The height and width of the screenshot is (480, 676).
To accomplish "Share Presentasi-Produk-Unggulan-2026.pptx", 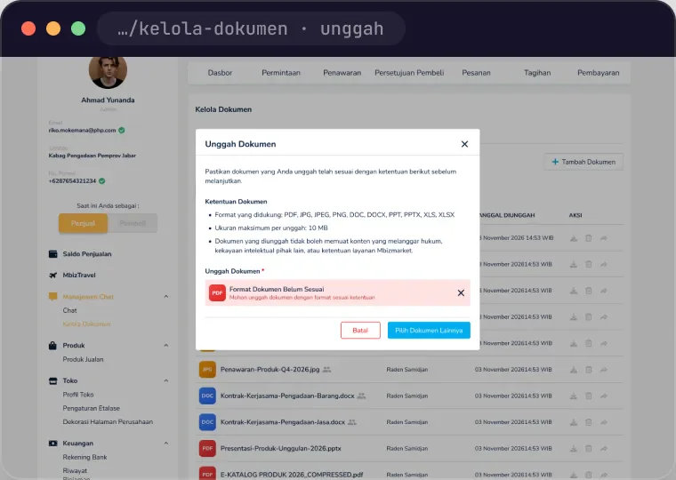I will (604, 449).
